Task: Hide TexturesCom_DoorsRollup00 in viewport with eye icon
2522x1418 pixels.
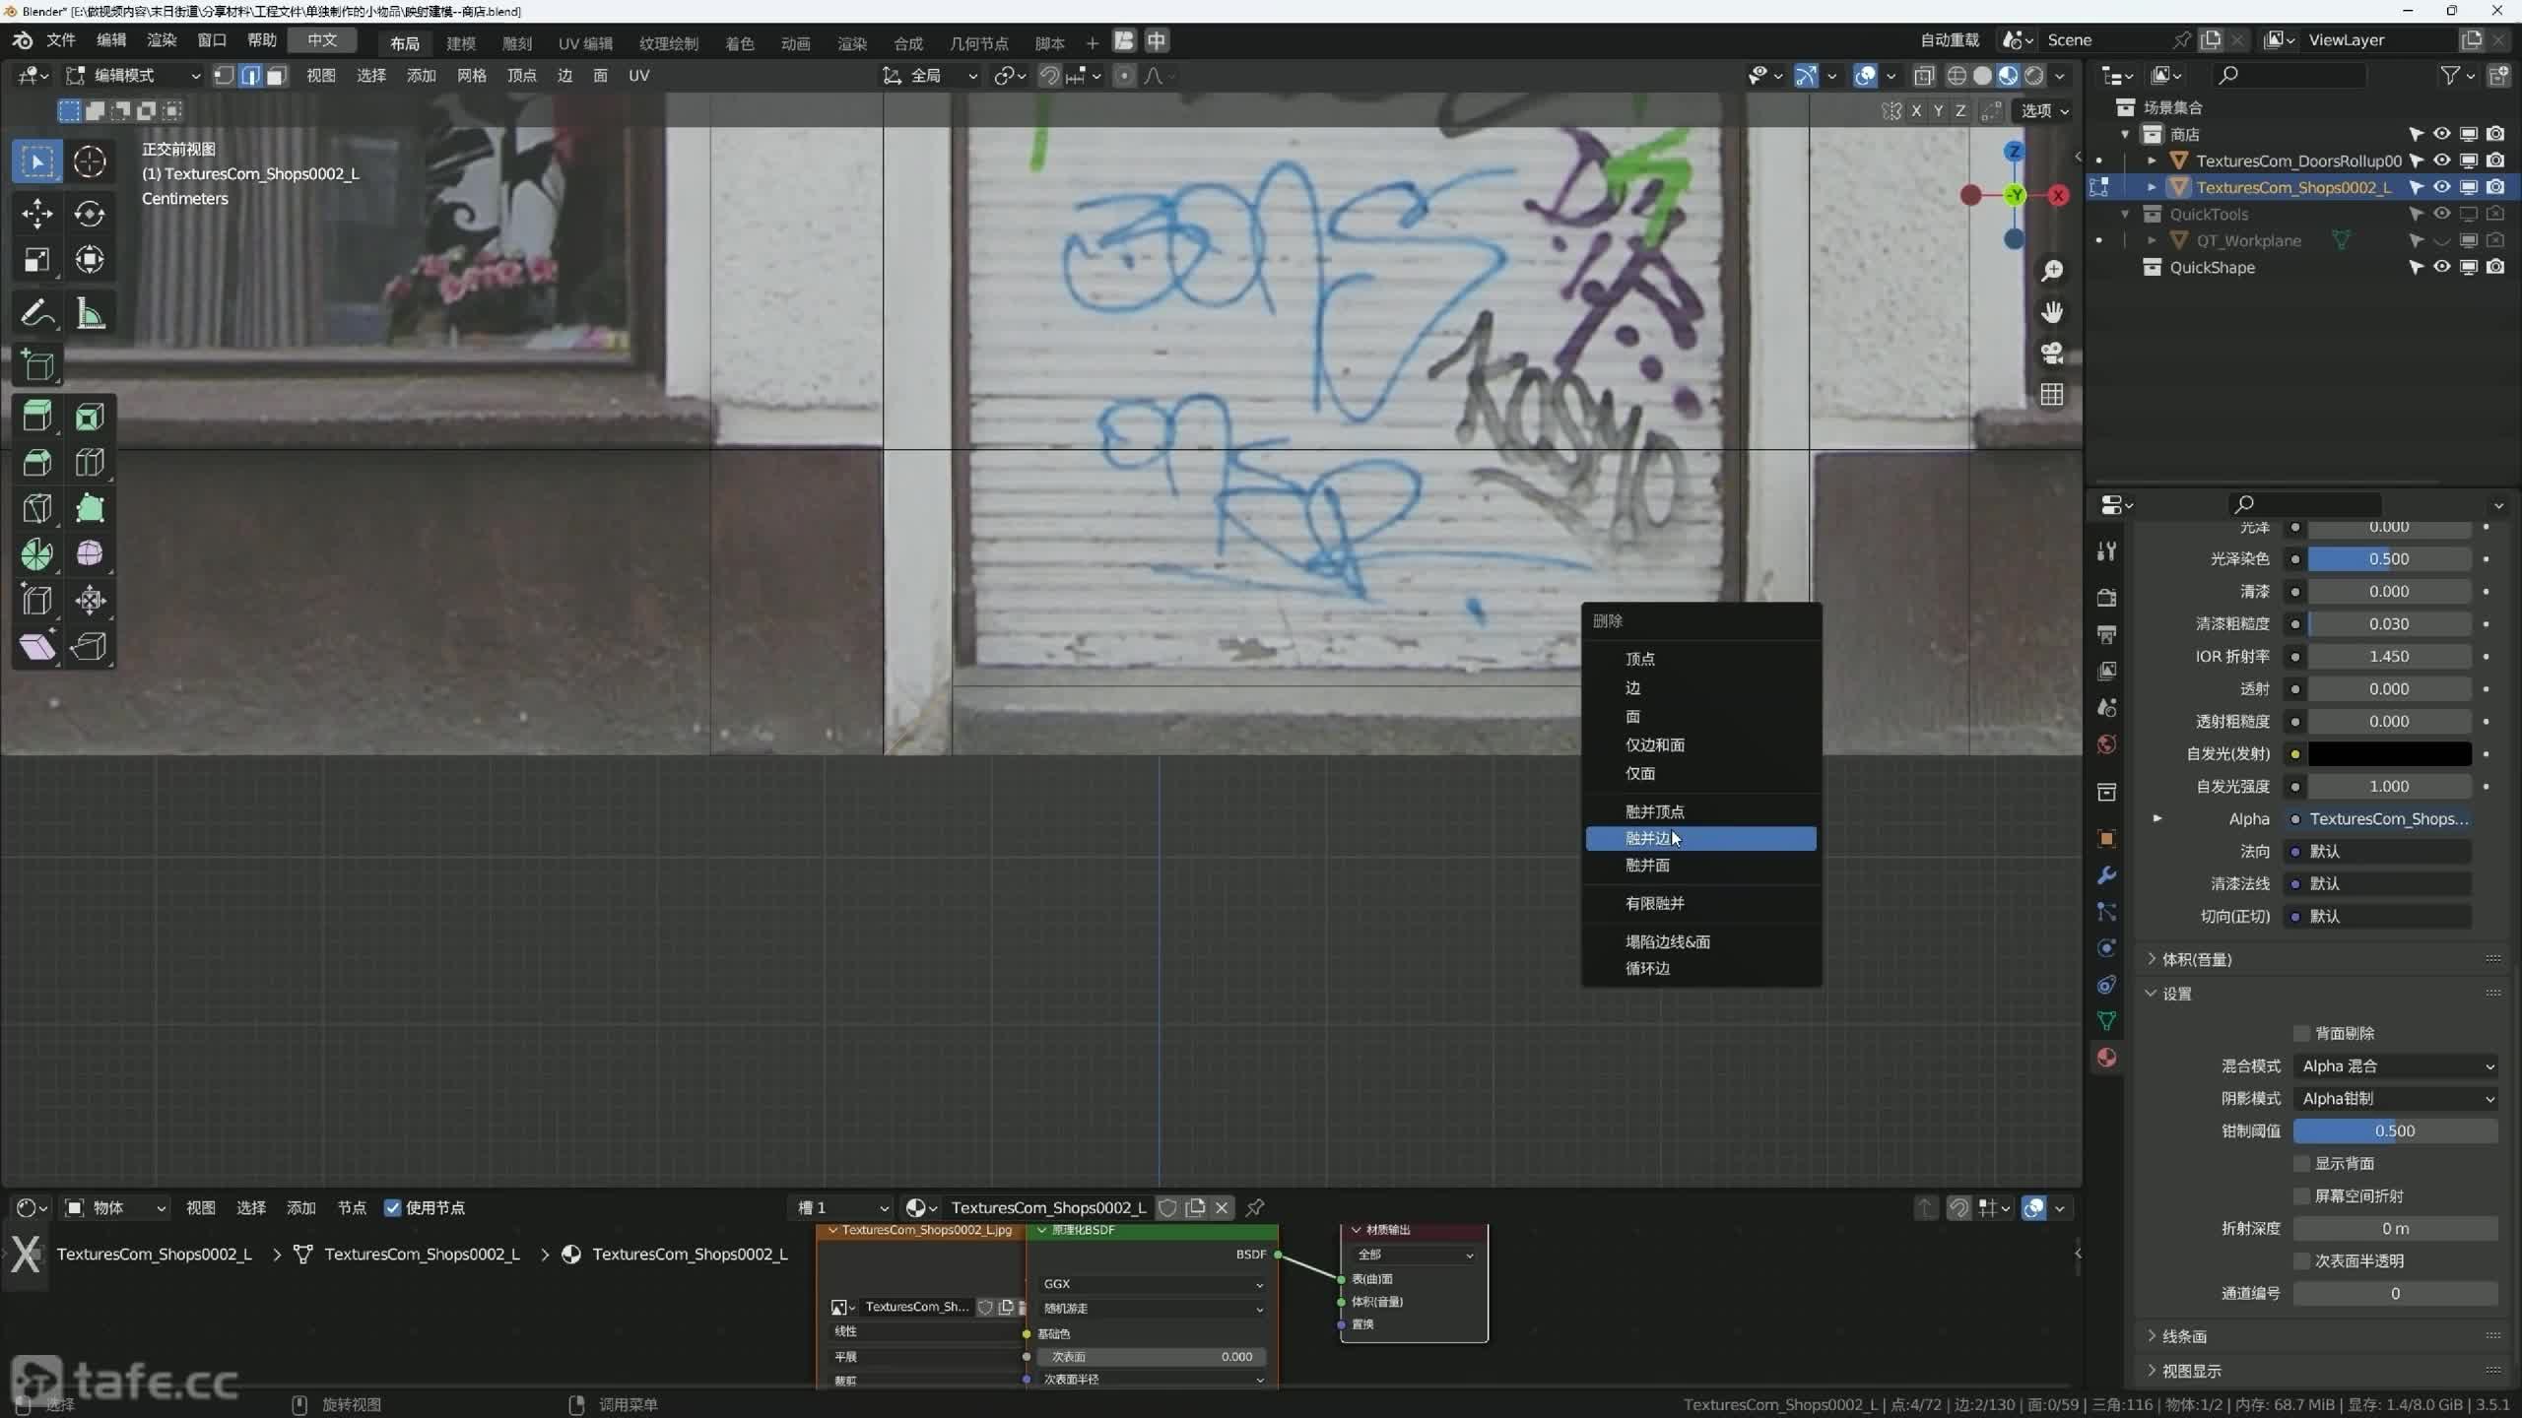Action: pyautogui.click(x=2442, y=161)
